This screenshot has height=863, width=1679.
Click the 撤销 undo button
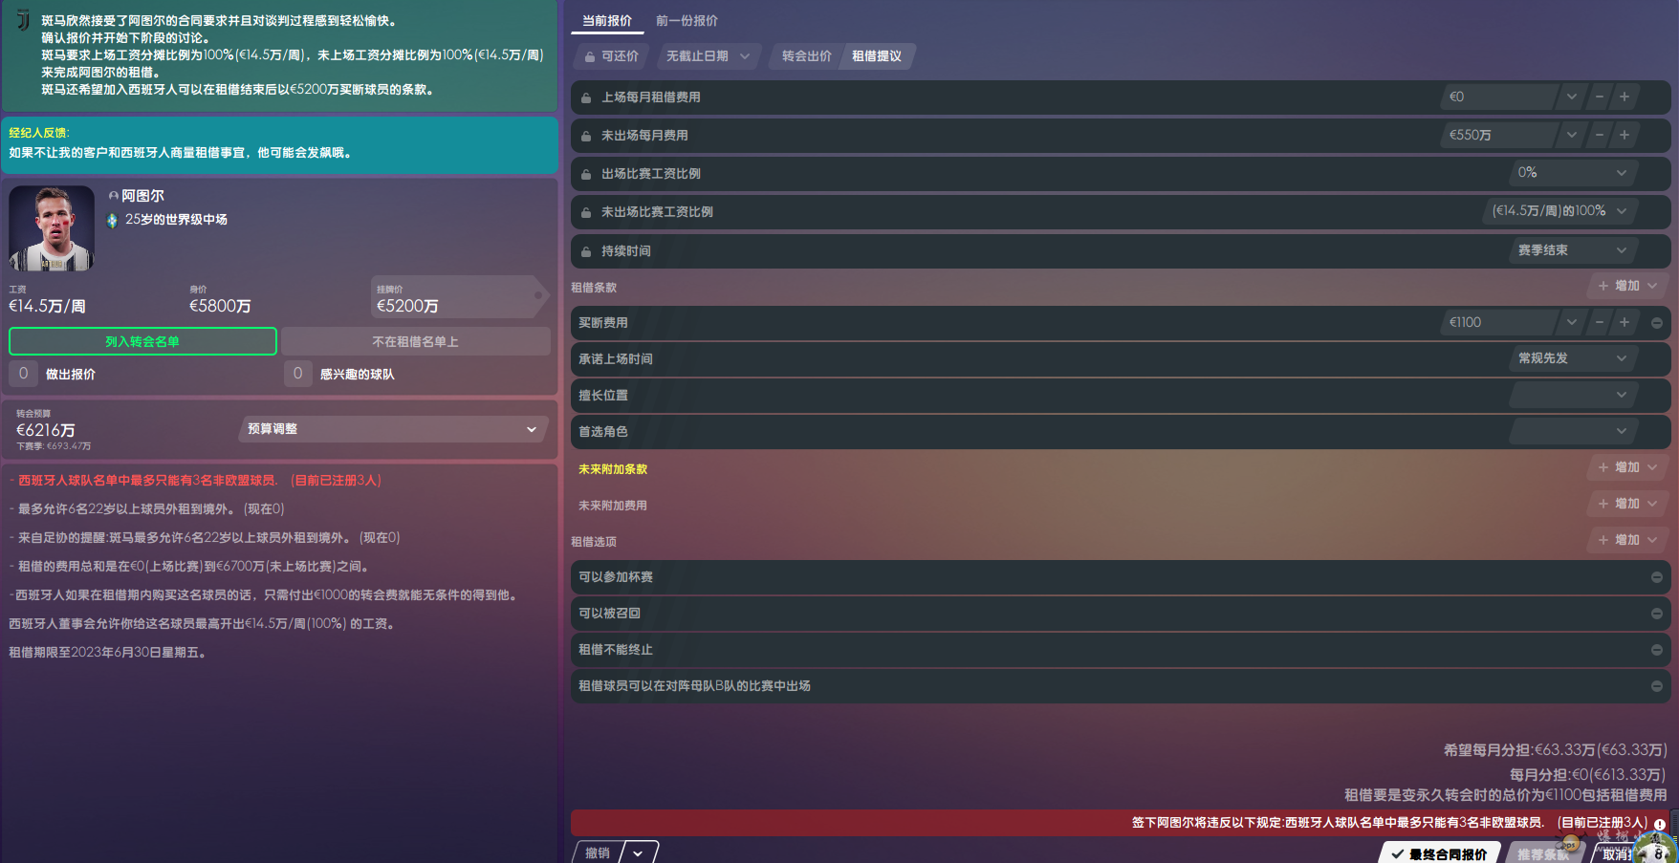(598, 852)
